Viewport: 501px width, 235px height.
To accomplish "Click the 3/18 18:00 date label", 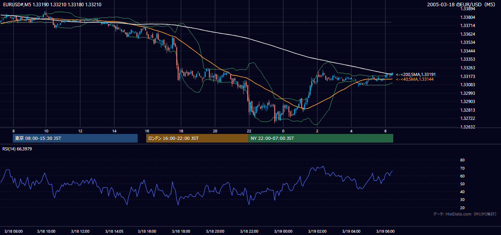I will pyautogui.click(x=181, y=231).
